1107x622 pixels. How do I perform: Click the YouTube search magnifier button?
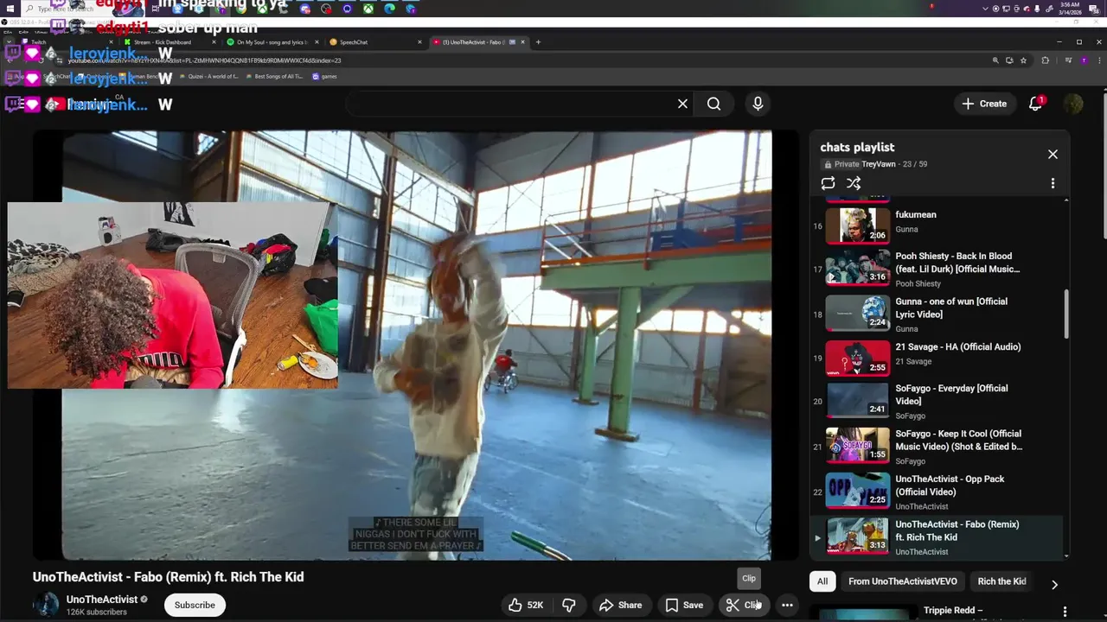click(713, 104)
